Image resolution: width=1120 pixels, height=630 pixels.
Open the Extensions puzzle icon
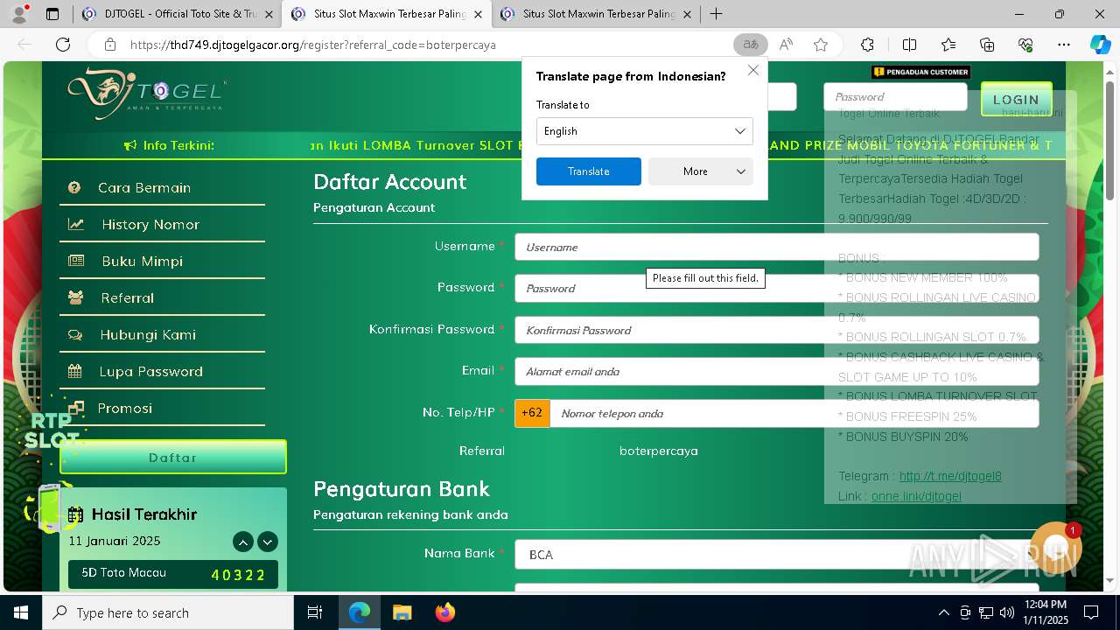click(867, 45)
